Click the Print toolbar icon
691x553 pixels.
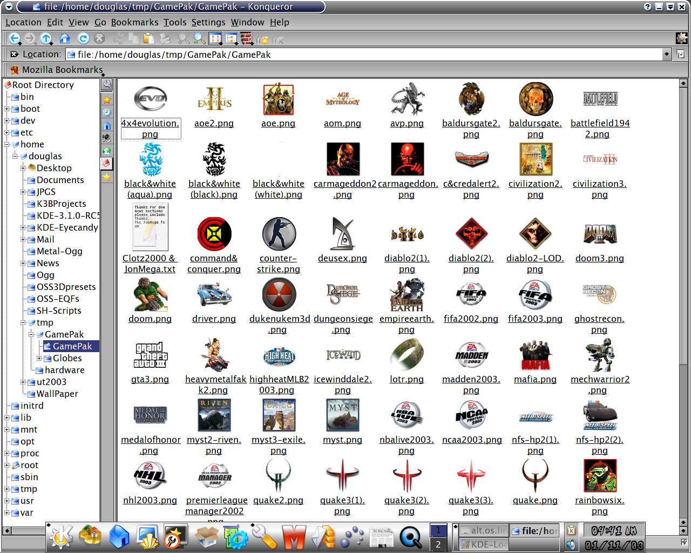165,38
